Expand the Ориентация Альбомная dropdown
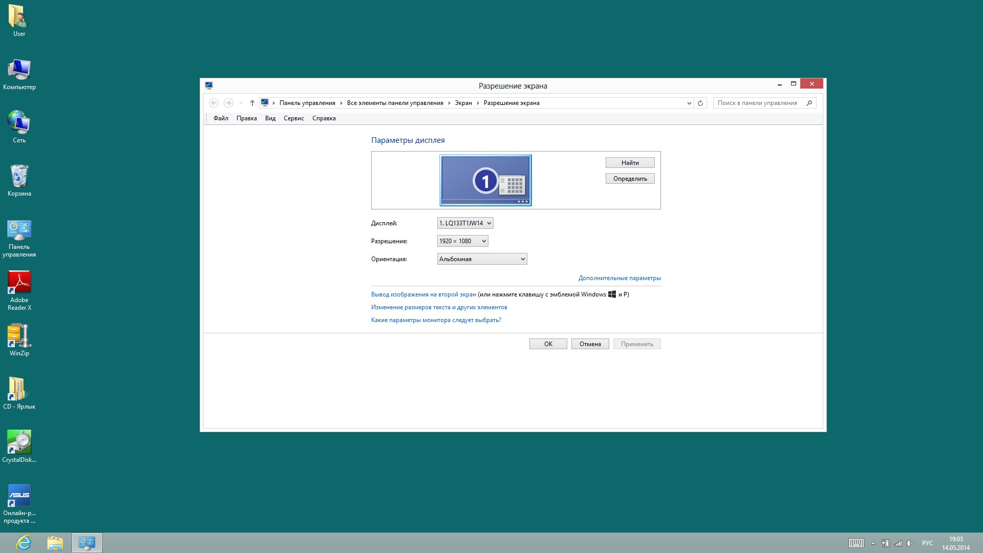This screenshot has width=983, height=553. (x=482, y=259)
